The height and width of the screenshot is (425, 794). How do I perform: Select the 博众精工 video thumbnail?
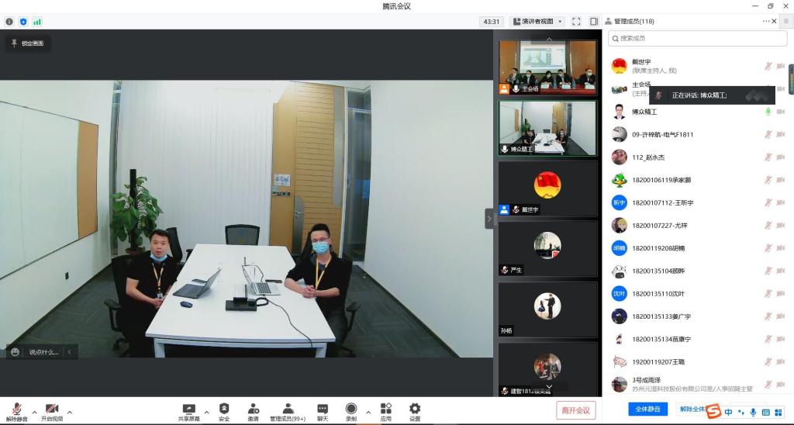point(547,128)
